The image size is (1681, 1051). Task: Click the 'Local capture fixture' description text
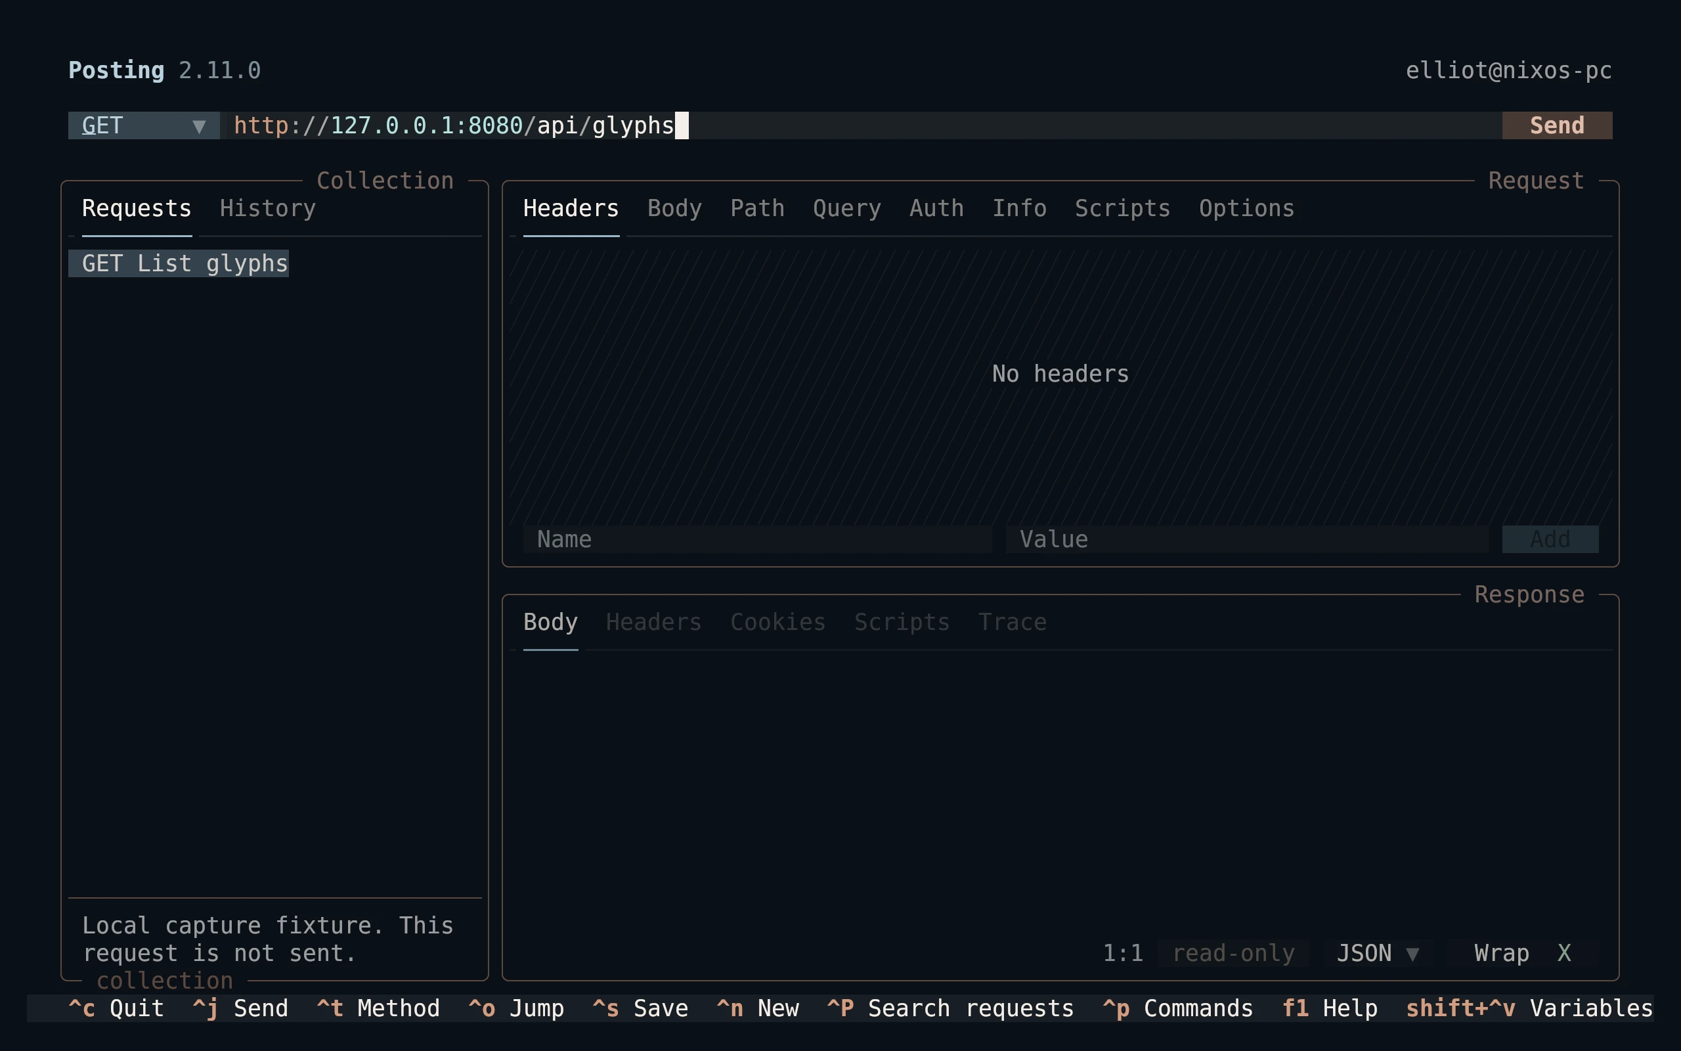267,939
